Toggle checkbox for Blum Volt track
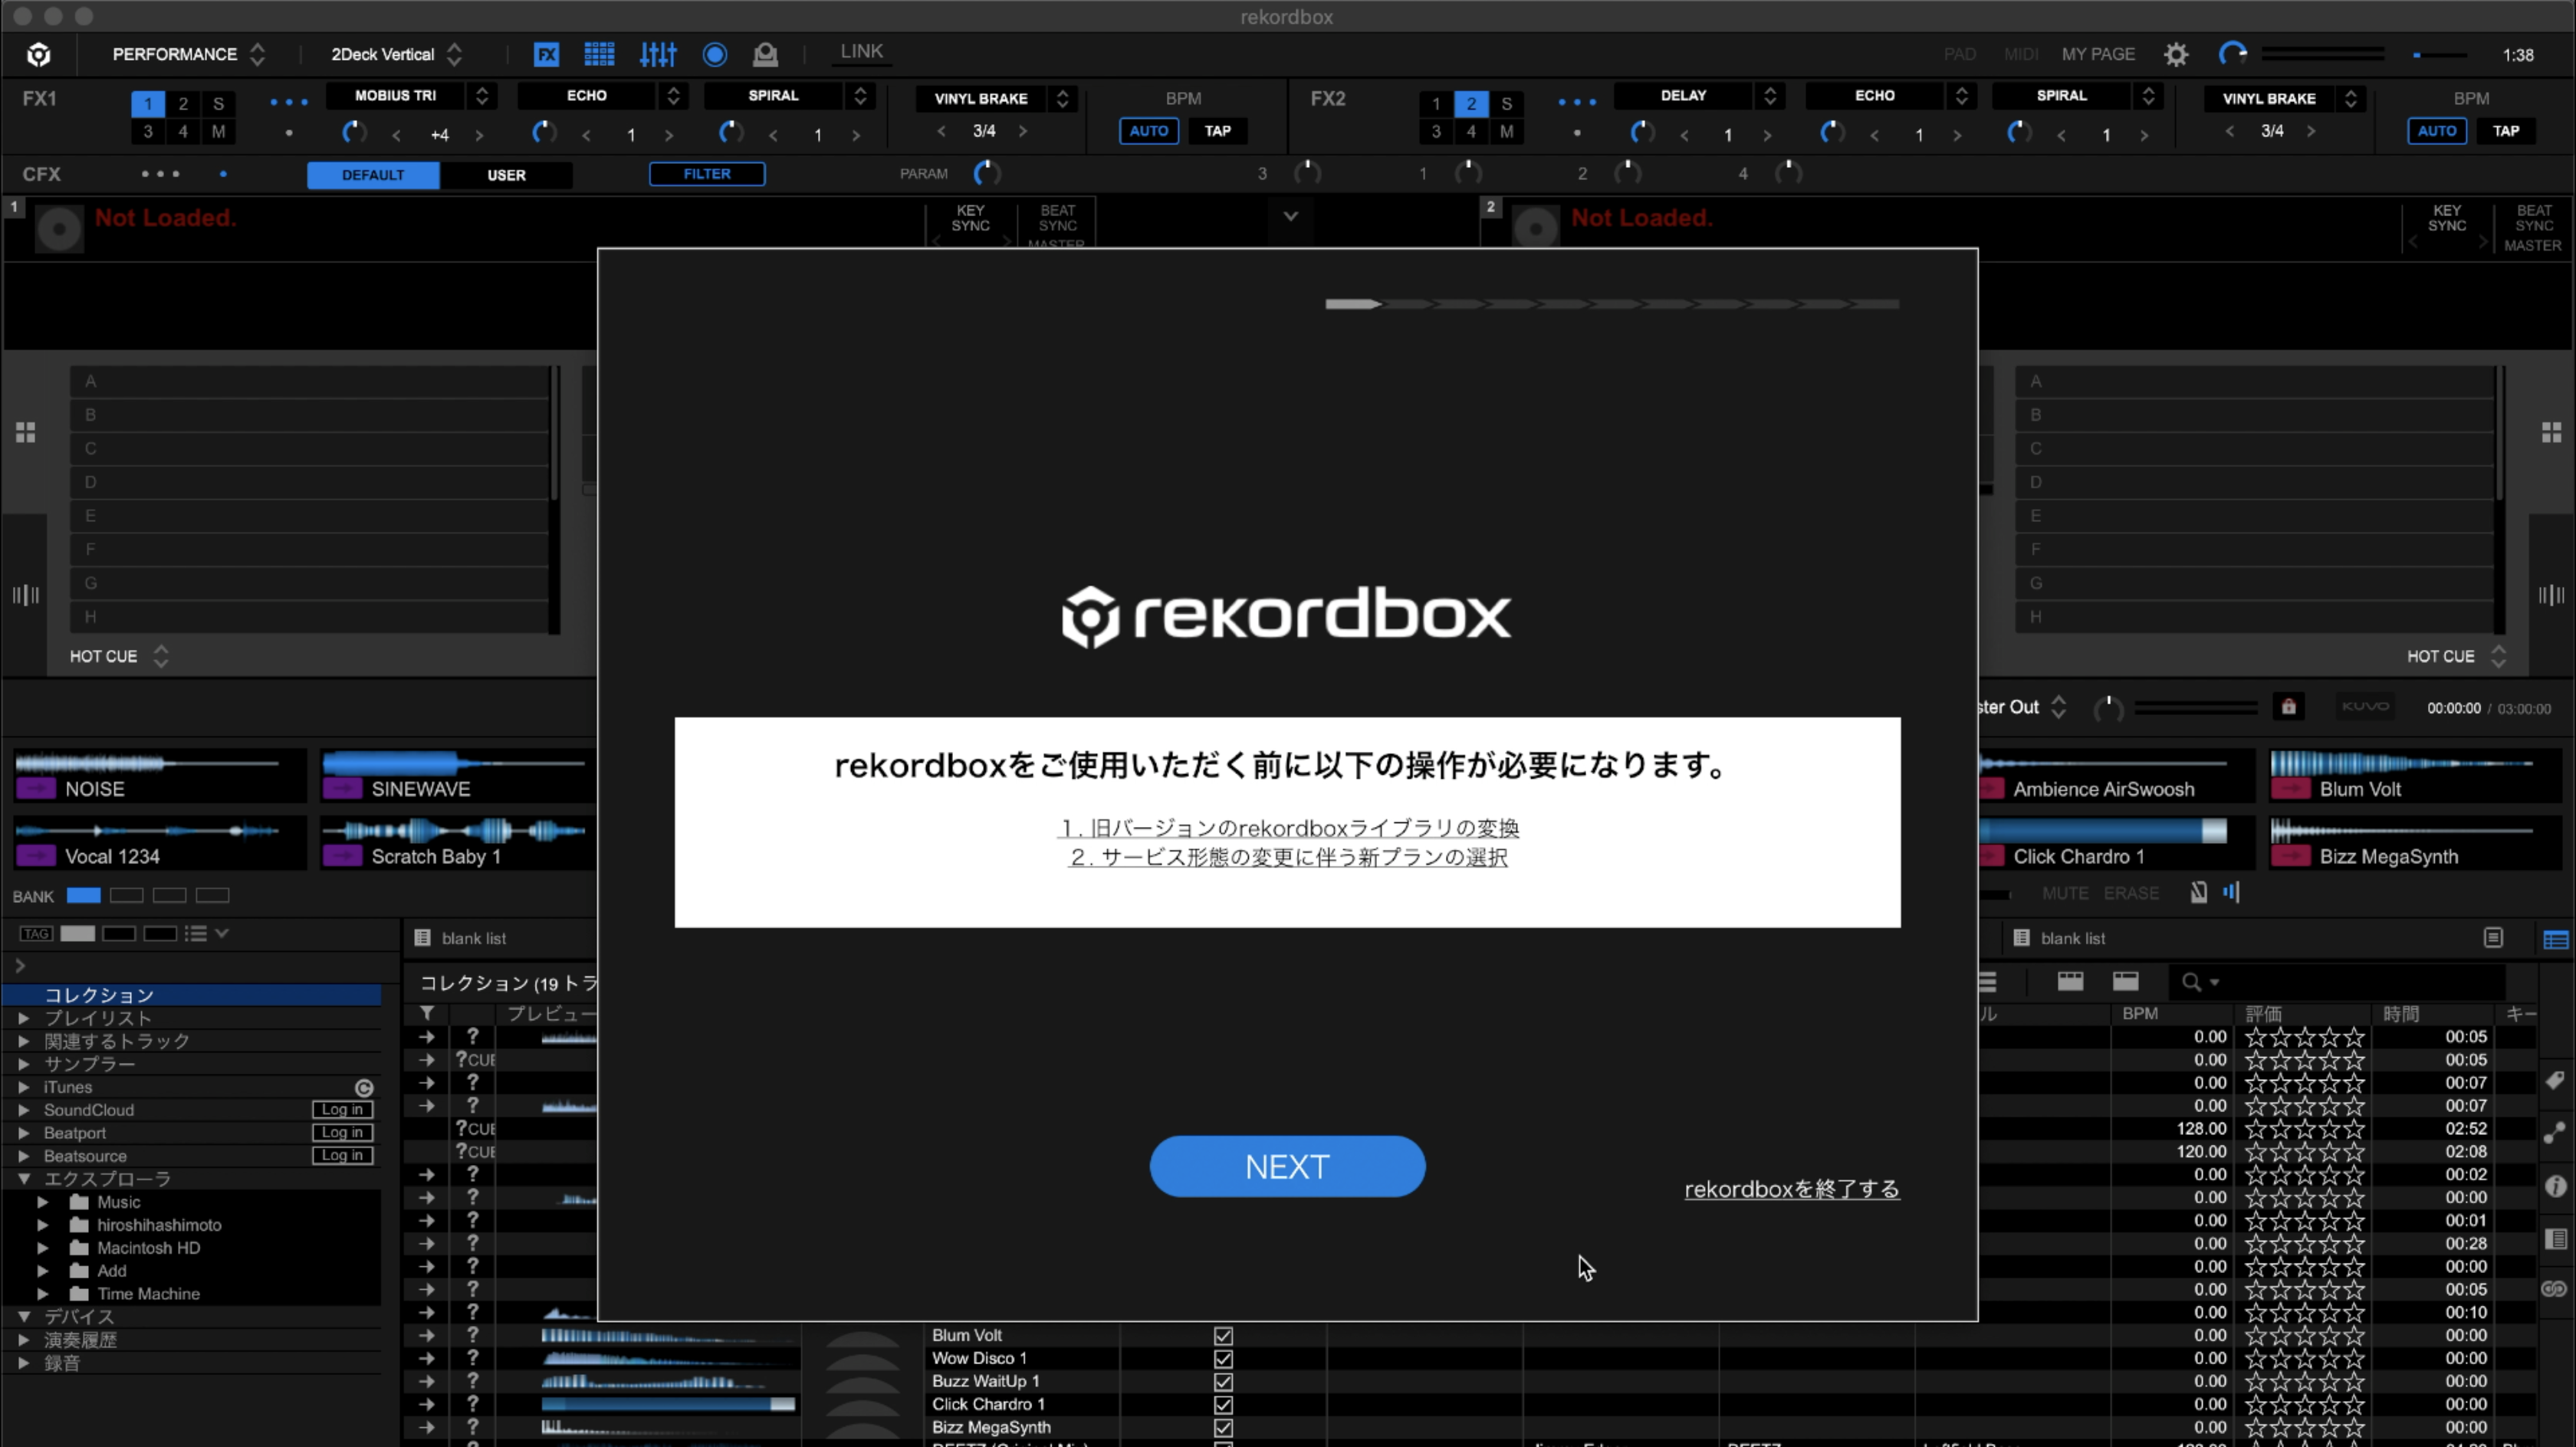The height and width of the screenshot is (1447, 2576). click(x=1223, y=1336)
